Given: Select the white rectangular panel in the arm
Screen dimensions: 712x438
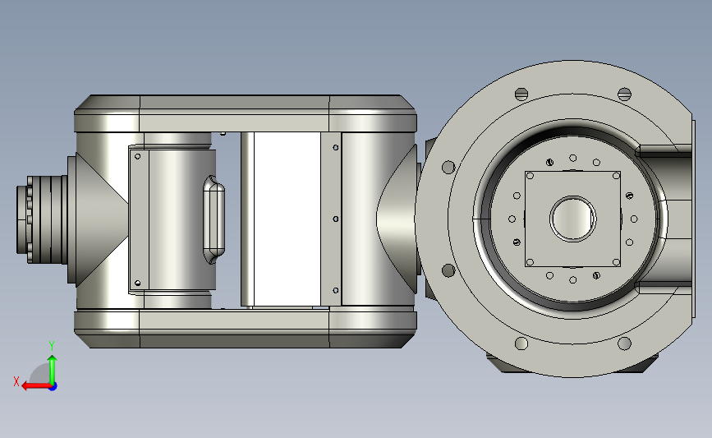Looking at the screenshot, I should click(287, 219).
